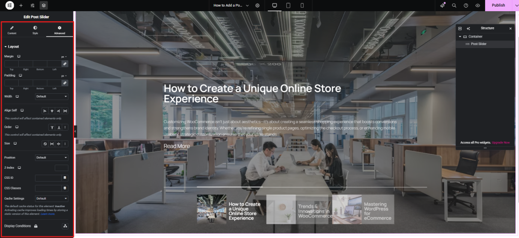Toggle the Padding linked values button
The image size is (519, 238).
pyautogui.click(x=65, y=83)
